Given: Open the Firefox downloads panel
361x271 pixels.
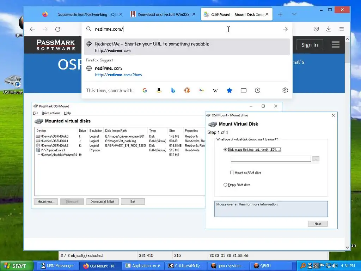Looking at the screenshot, I should (x=329, y=29).
